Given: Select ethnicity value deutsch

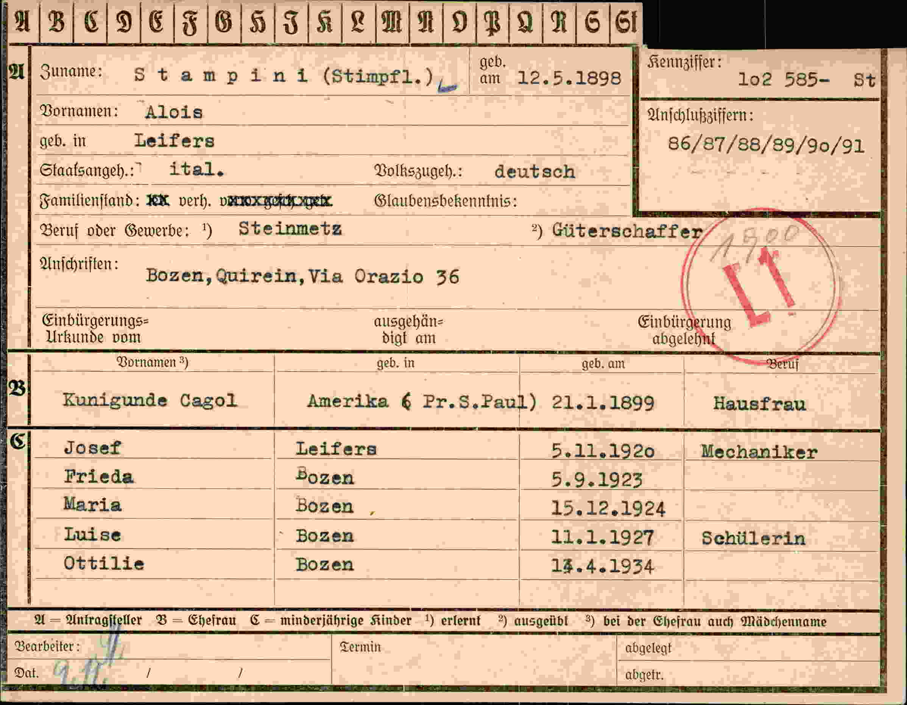Looking at the screenshot, I should tap(535, 172).
